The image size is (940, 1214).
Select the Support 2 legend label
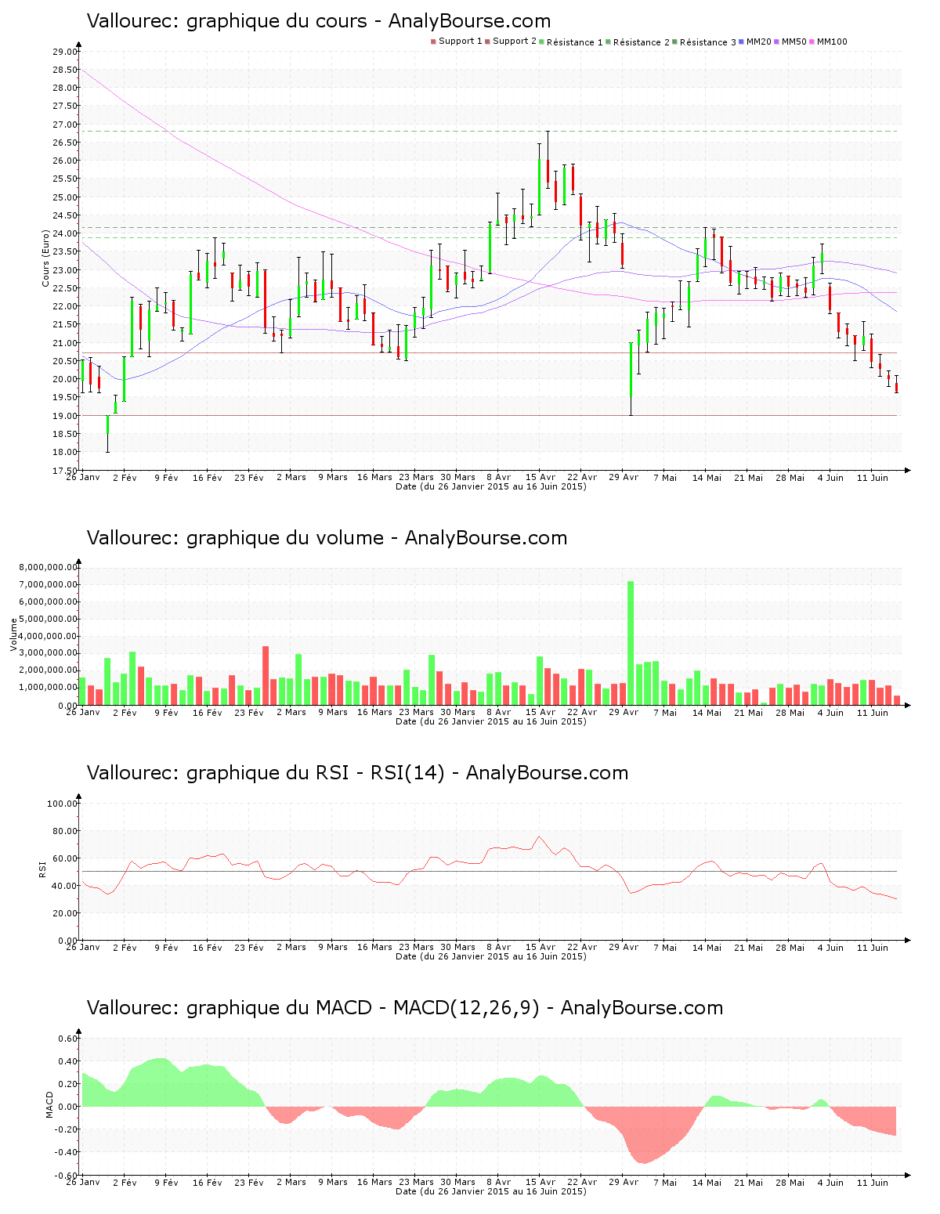[x=515, y=42]
